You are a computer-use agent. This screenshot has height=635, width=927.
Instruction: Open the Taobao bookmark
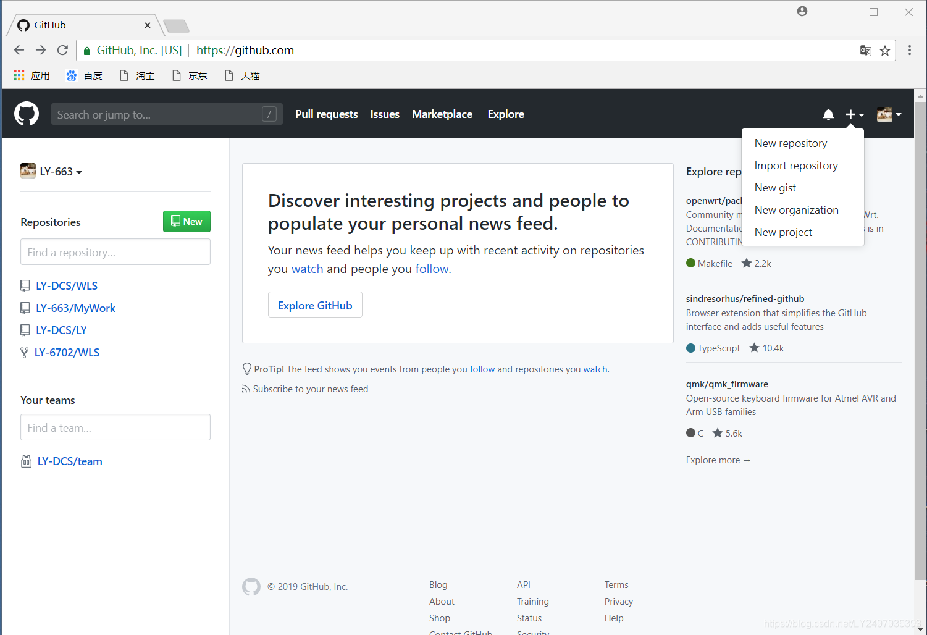(x=137, y=75)
